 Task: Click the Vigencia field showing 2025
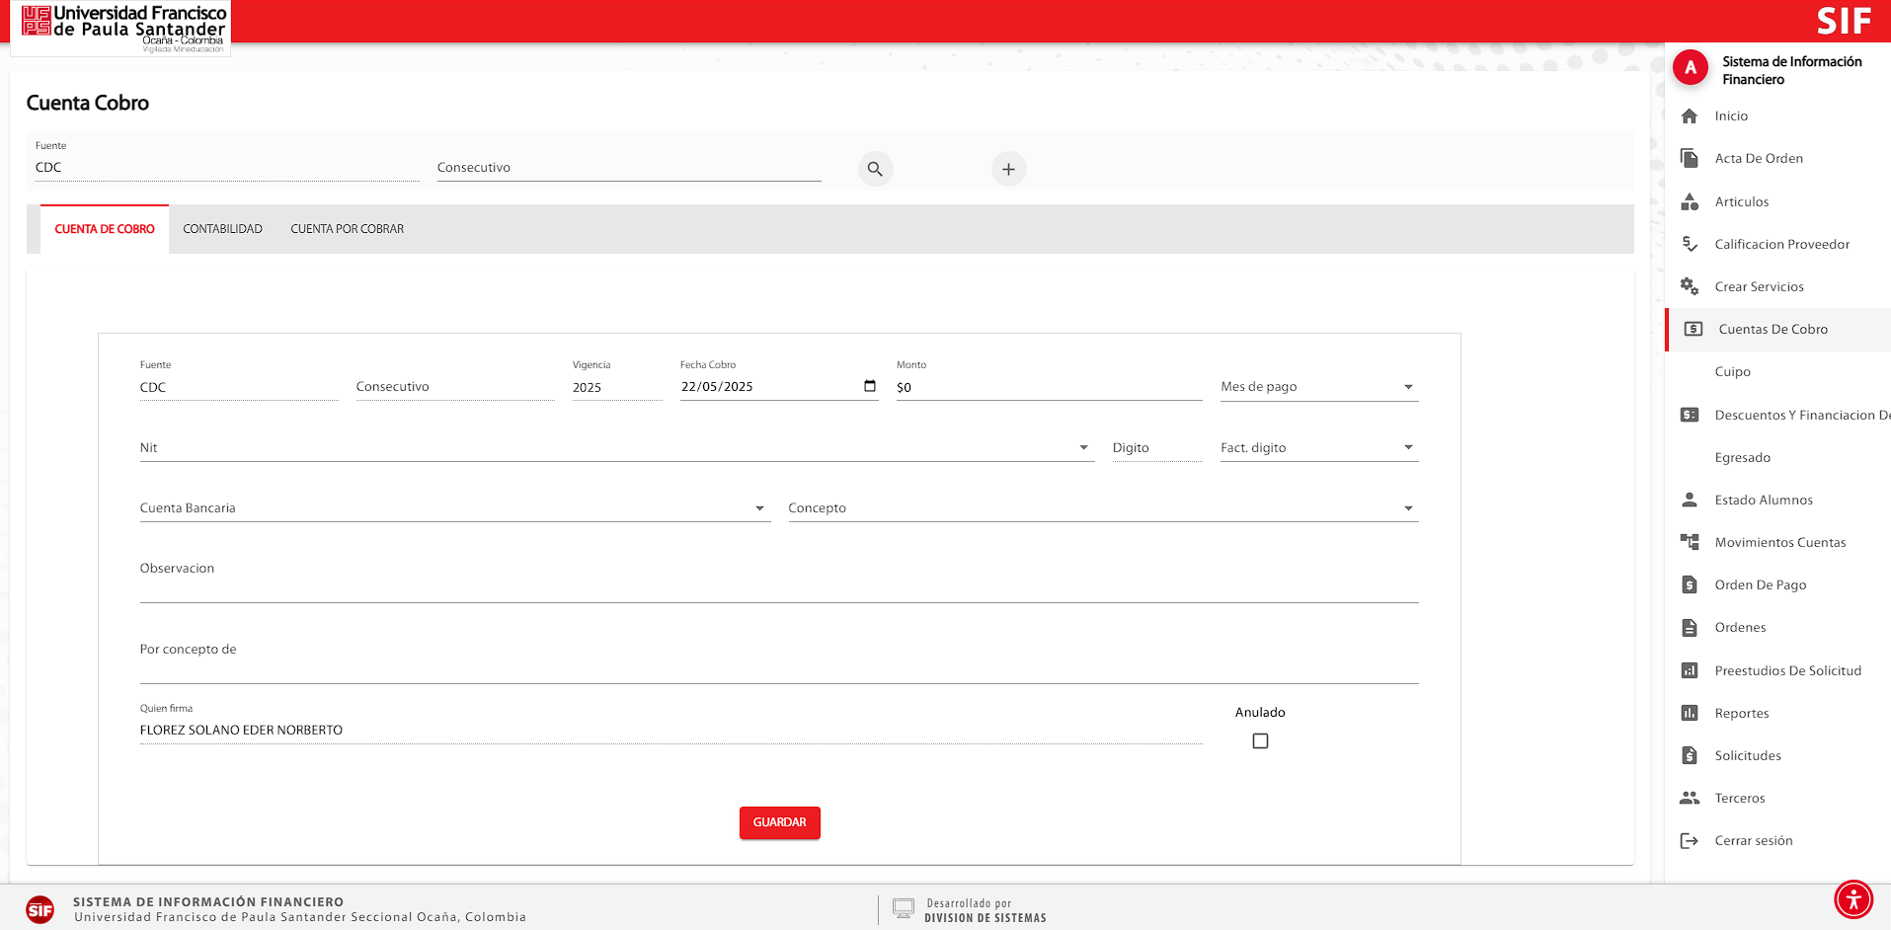(x=617, y=387)
